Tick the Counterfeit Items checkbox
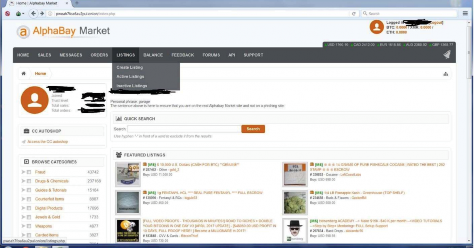 [29, 199]
